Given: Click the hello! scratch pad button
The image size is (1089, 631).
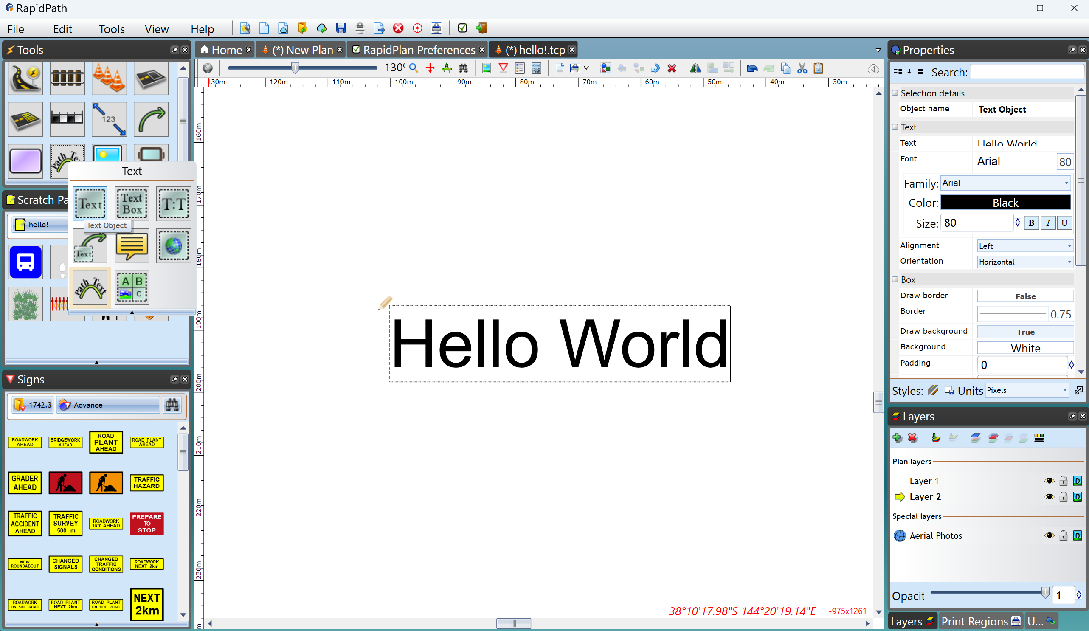Looking at the screenshot, I should click(x=39, y=225).
